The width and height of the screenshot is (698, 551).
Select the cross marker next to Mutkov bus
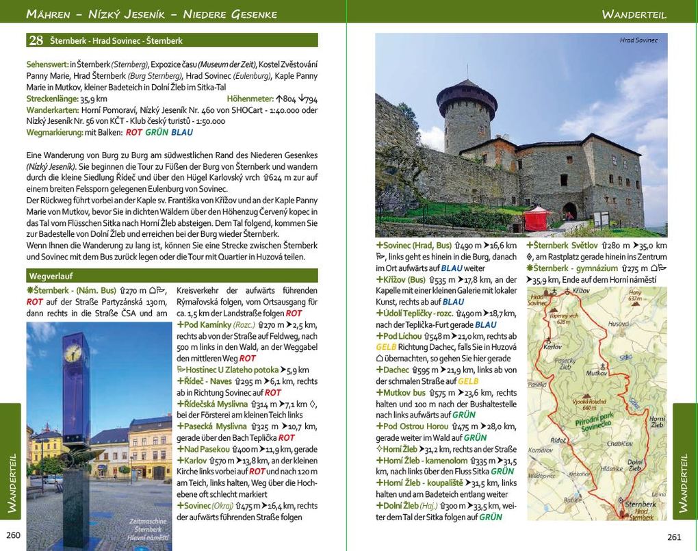pyautogui.click(x=379, y=392)
